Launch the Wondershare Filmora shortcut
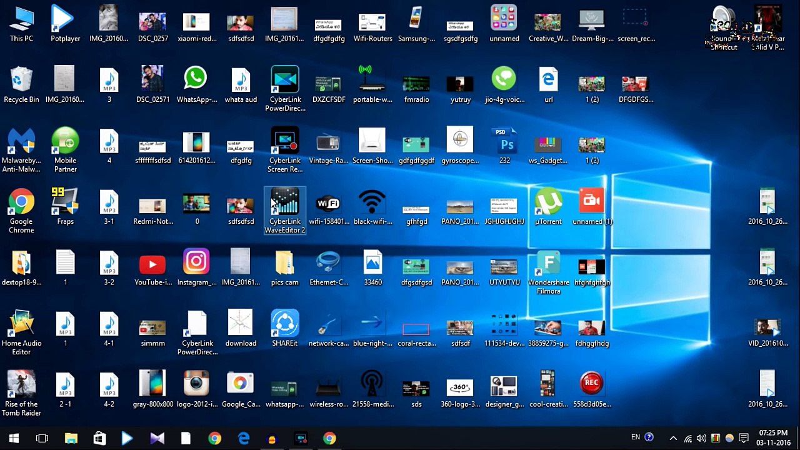 tap(548, 272)
